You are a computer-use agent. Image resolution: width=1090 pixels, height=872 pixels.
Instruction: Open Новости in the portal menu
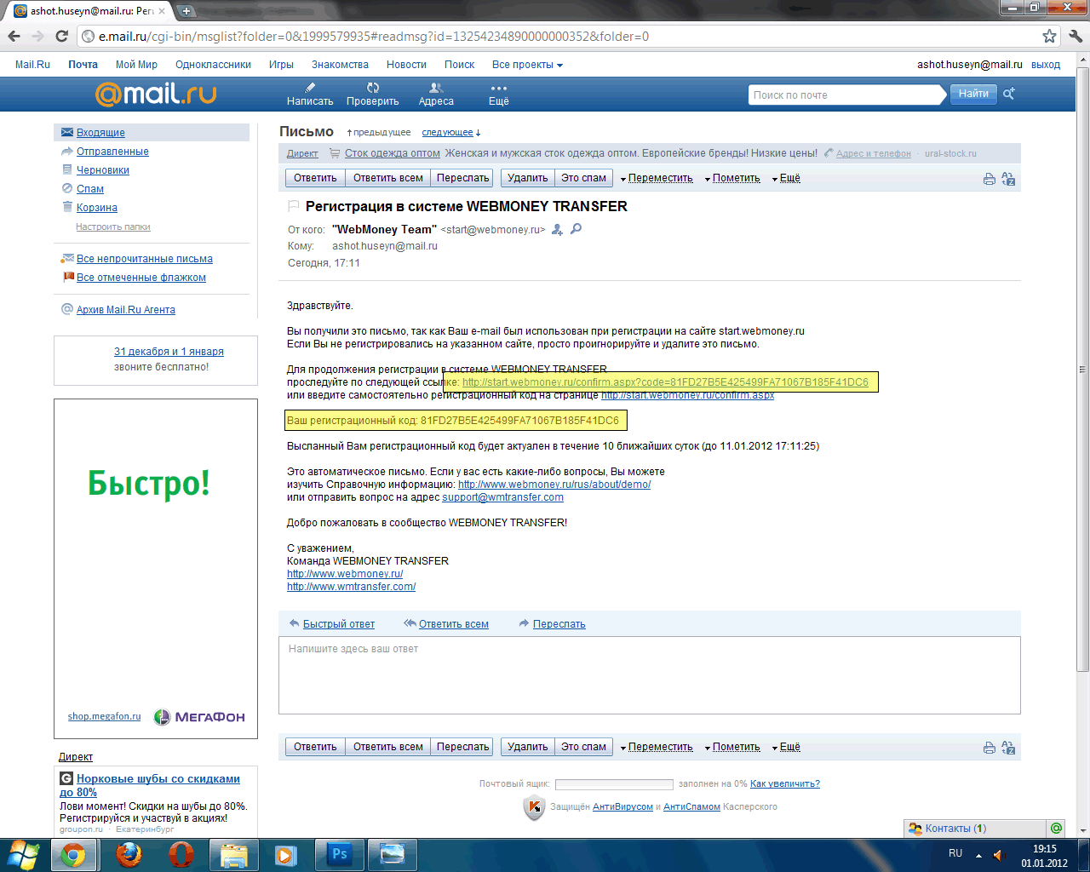click(x=406, y=65)
